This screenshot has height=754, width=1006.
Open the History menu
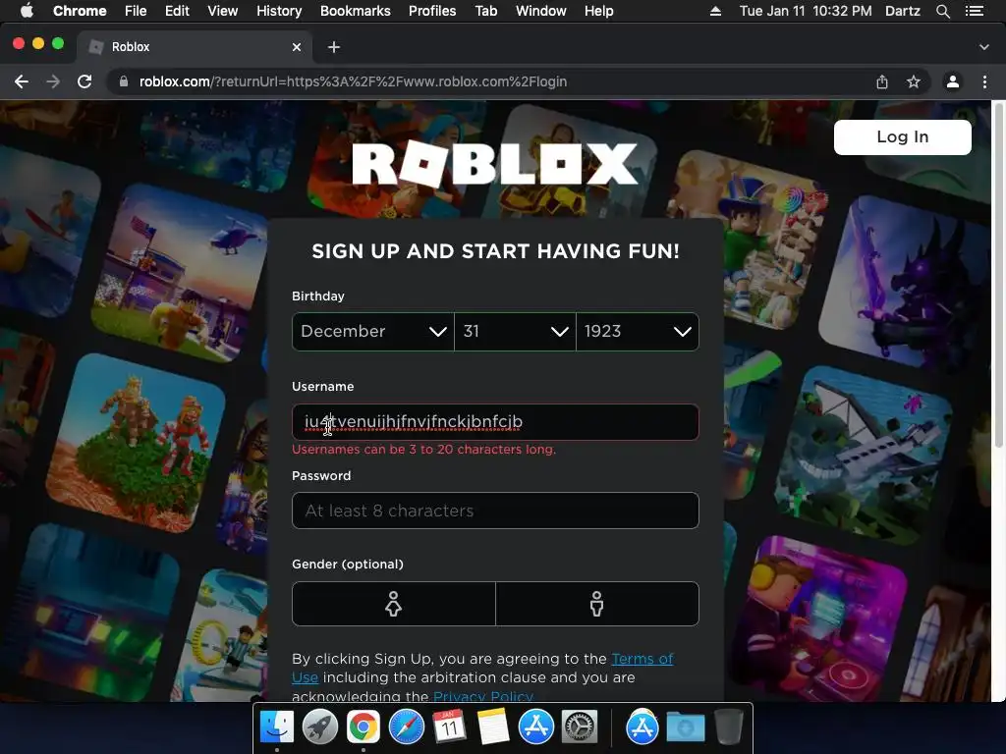click(x=279, y=11)
